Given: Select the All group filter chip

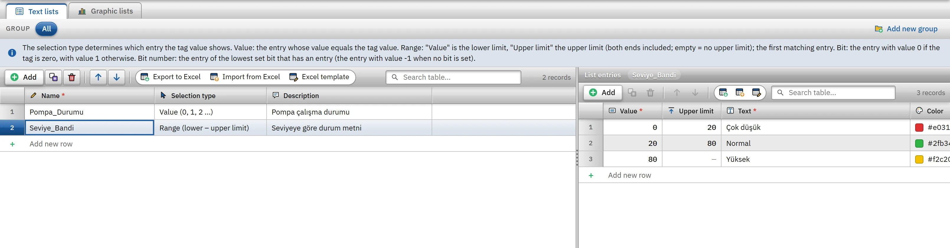Looking at the screenshot, I should tap(46, 29).
